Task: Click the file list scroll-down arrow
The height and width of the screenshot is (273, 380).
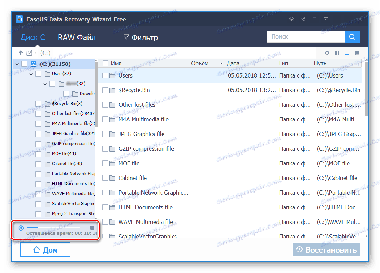Action: tap(366, 236)
